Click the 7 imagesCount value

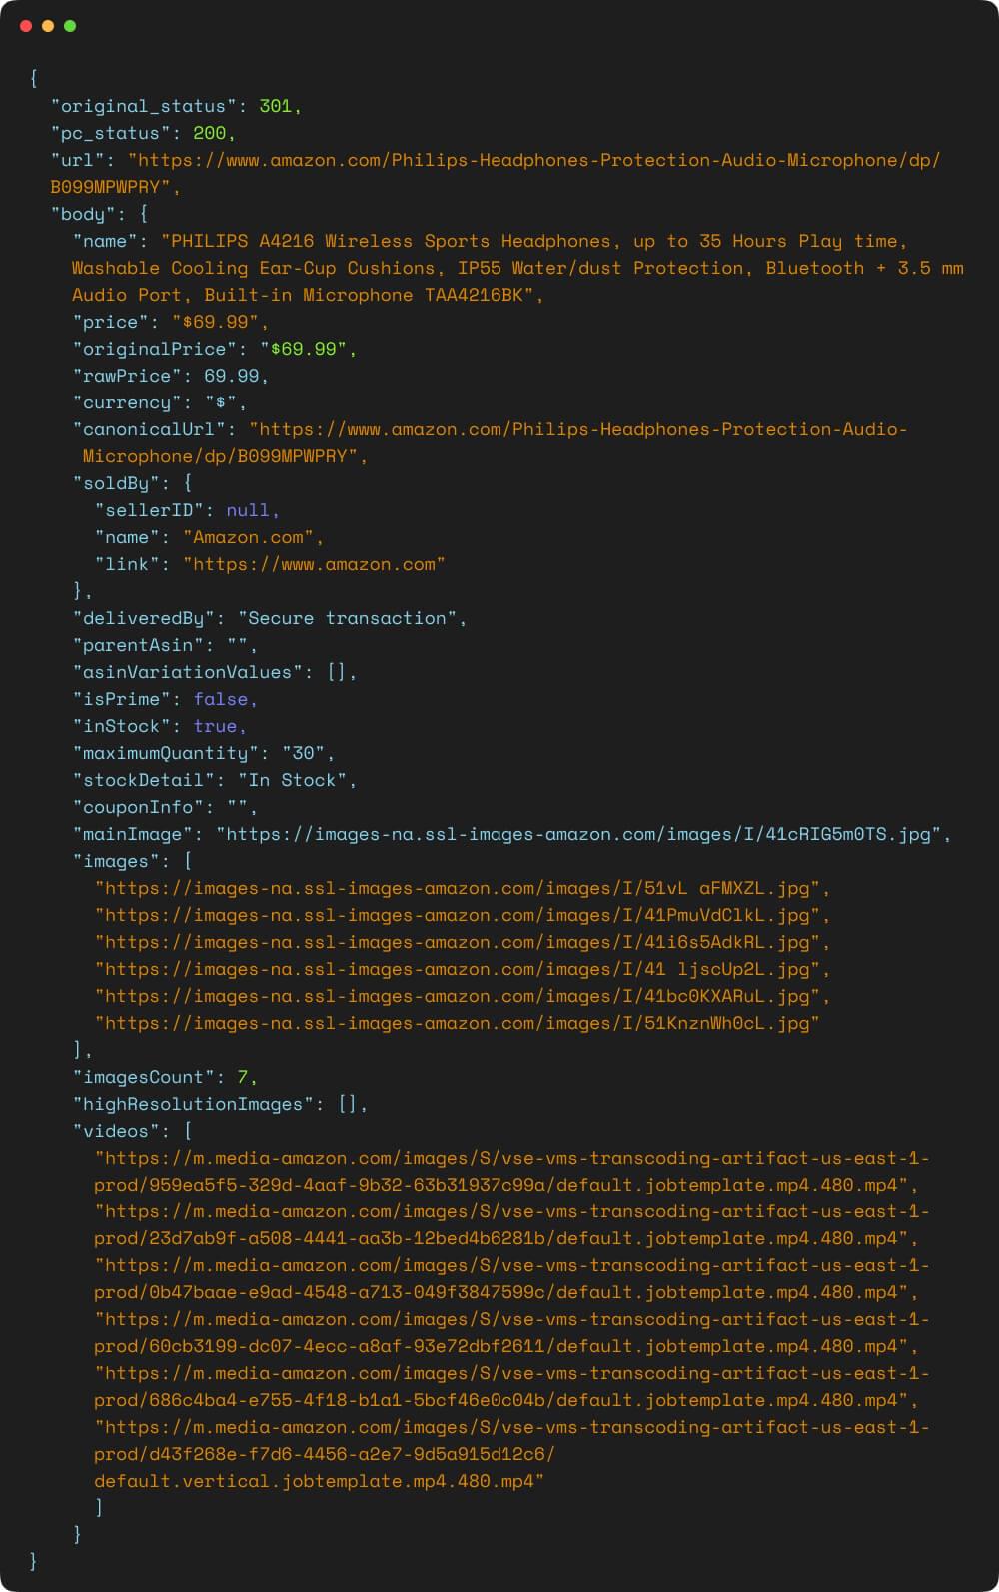243,1077
